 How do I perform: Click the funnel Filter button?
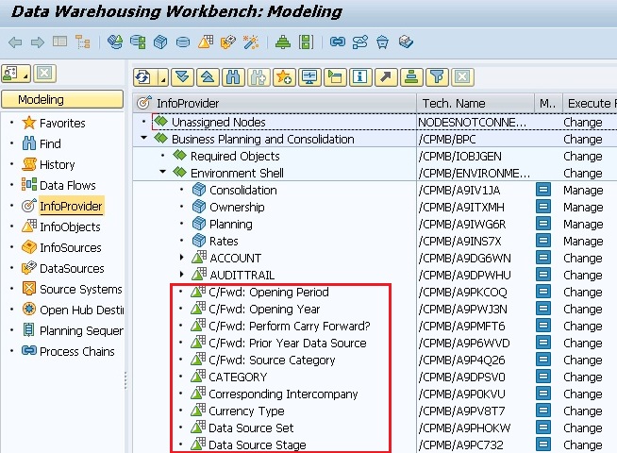point(437,77)
